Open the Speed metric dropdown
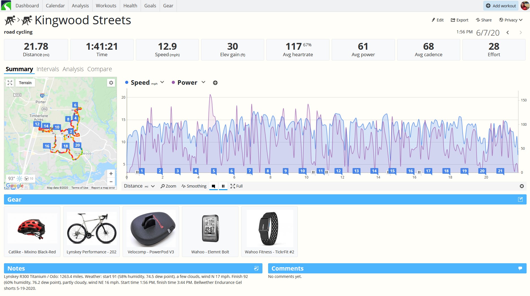Viewport: 530px width, 296px height. pos(162,82)
